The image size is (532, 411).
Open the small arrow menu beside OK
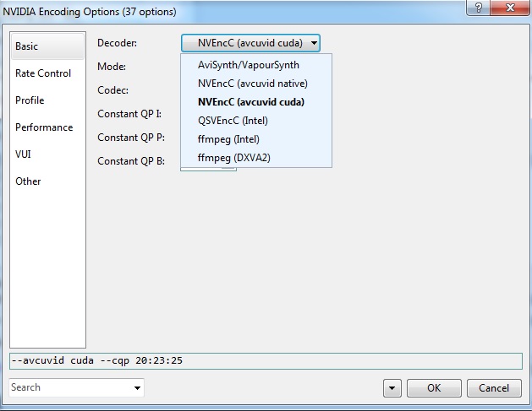coord(392,388)
